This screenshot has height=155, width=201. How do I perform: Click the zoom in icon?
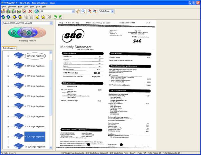click(x=89, y=11)
